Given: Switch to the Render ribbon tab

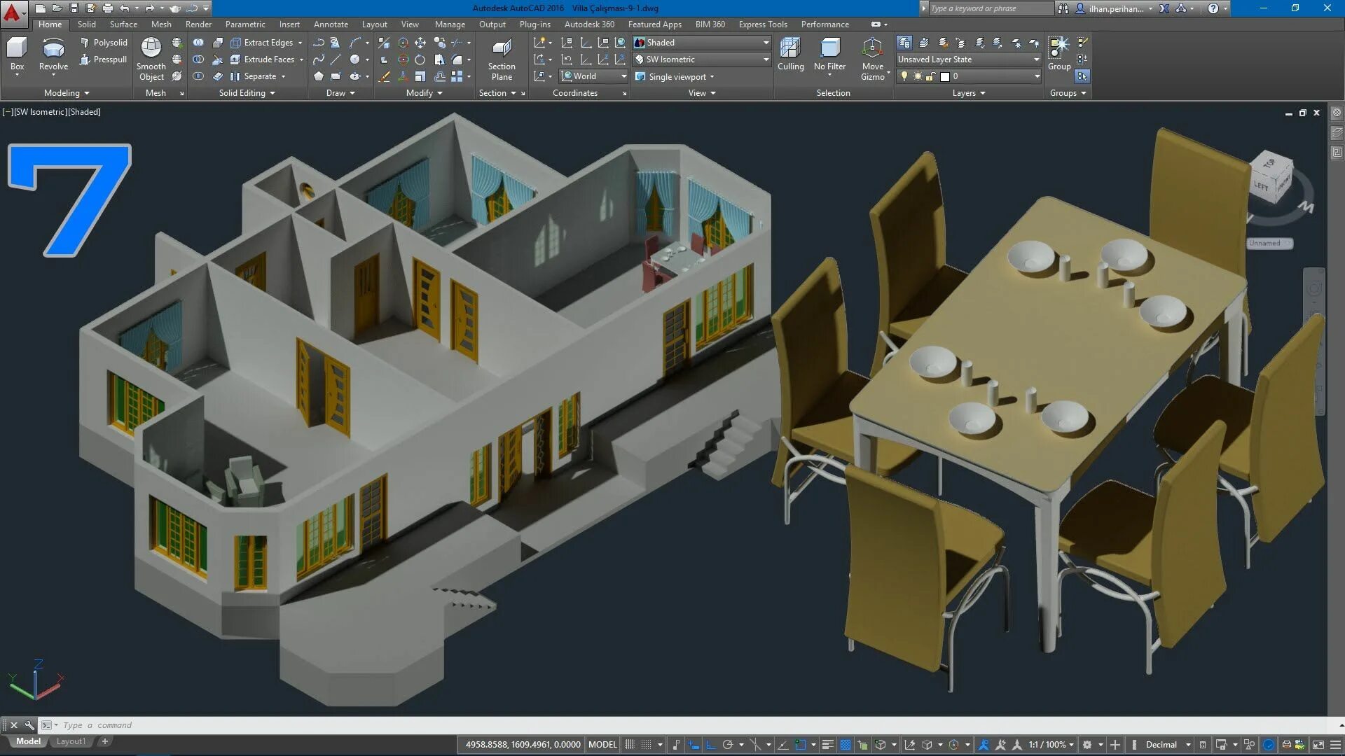Looking at the screenshot, I should click(x=198, y=24).
